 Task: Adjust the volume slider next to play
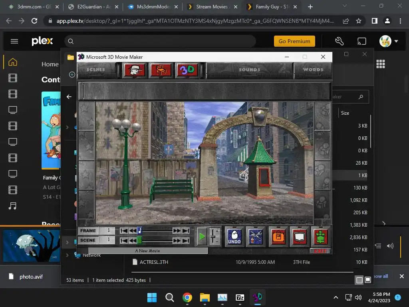tap(214, 237)
